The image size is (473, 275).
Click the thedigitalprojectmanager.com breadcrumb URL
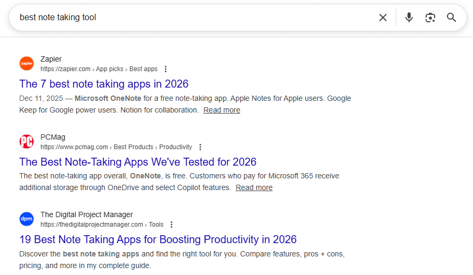click(x=102, y=225)
